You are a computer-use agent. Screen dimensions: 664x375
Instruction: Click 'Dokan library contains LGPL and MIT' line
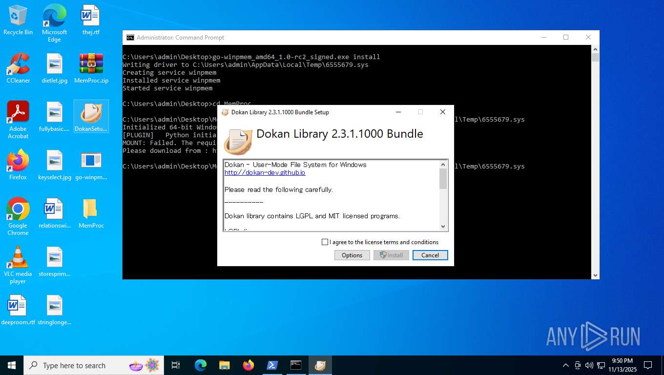pyautogui.click(x=312, y=216)
